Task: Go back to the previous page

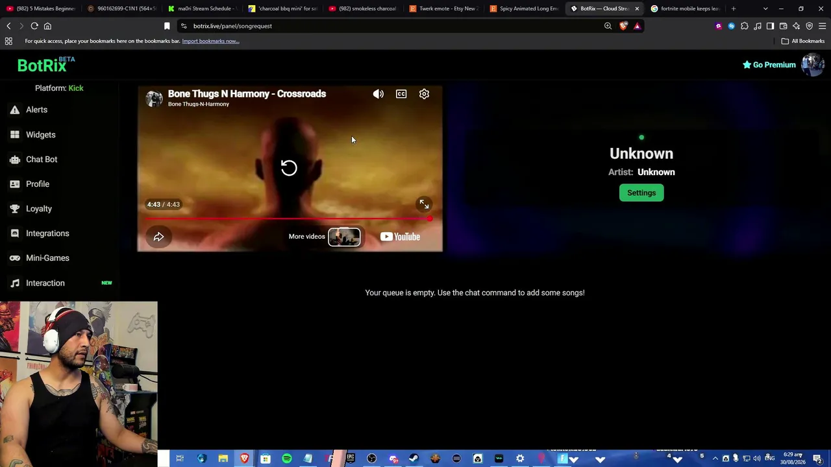Action: pyautogui.click(x=8, y=26)
